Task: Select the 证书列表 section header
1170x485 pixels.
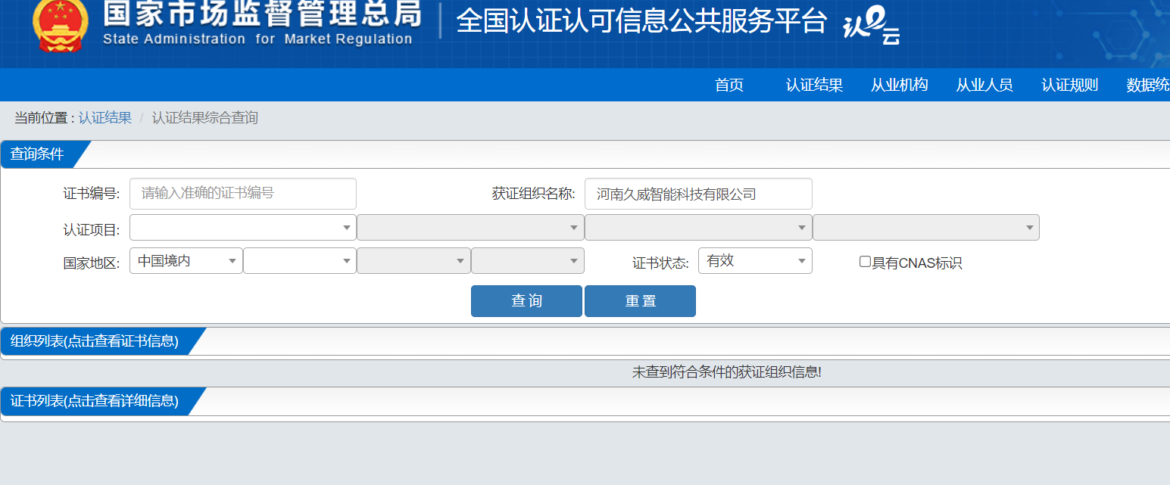Action: point(95,401)
